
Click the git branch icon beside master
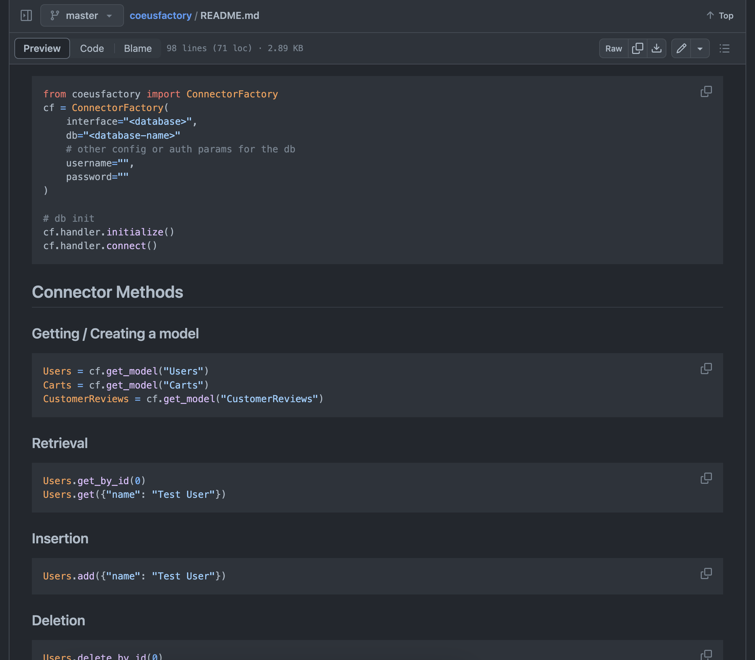tap(55, 15)
